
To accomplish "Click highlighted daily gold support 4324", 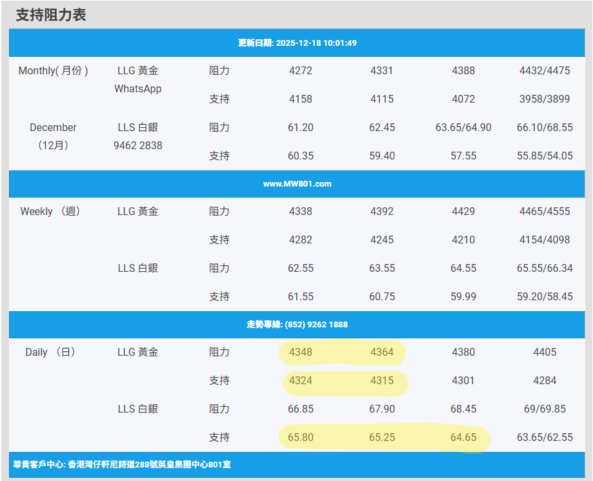I will pos(301,381).
